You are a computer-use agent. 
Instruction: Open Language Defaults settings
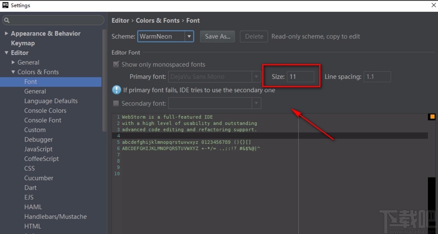[x=51, y=101]
